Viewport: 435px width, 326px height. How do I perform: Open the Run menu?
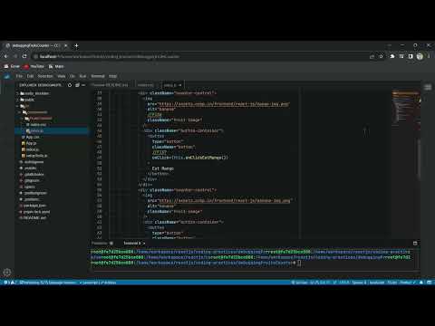click(82, 76)
